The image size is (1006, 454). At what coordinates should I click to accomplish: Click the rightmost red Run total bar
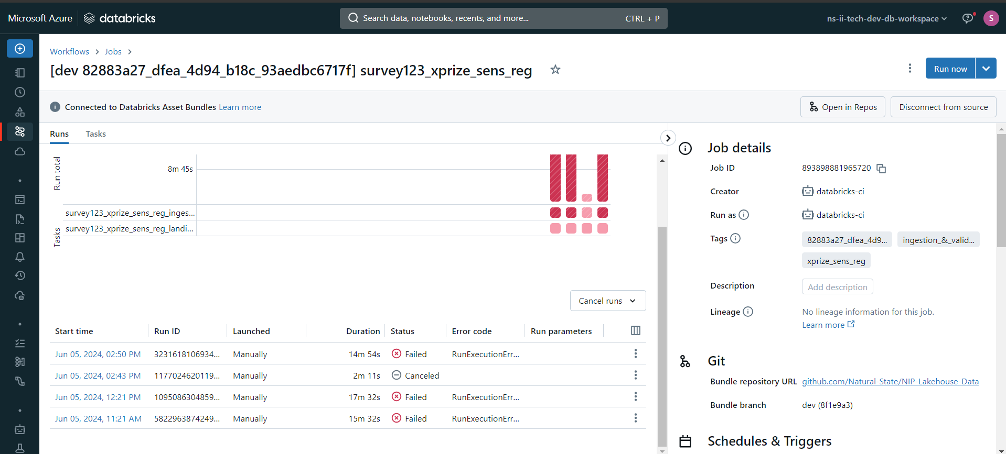[x=603, y=178]
